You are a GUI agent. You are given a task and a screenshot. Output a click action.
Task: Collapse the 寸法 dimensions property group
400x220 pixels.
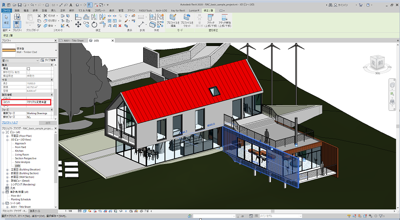(52, 80)
